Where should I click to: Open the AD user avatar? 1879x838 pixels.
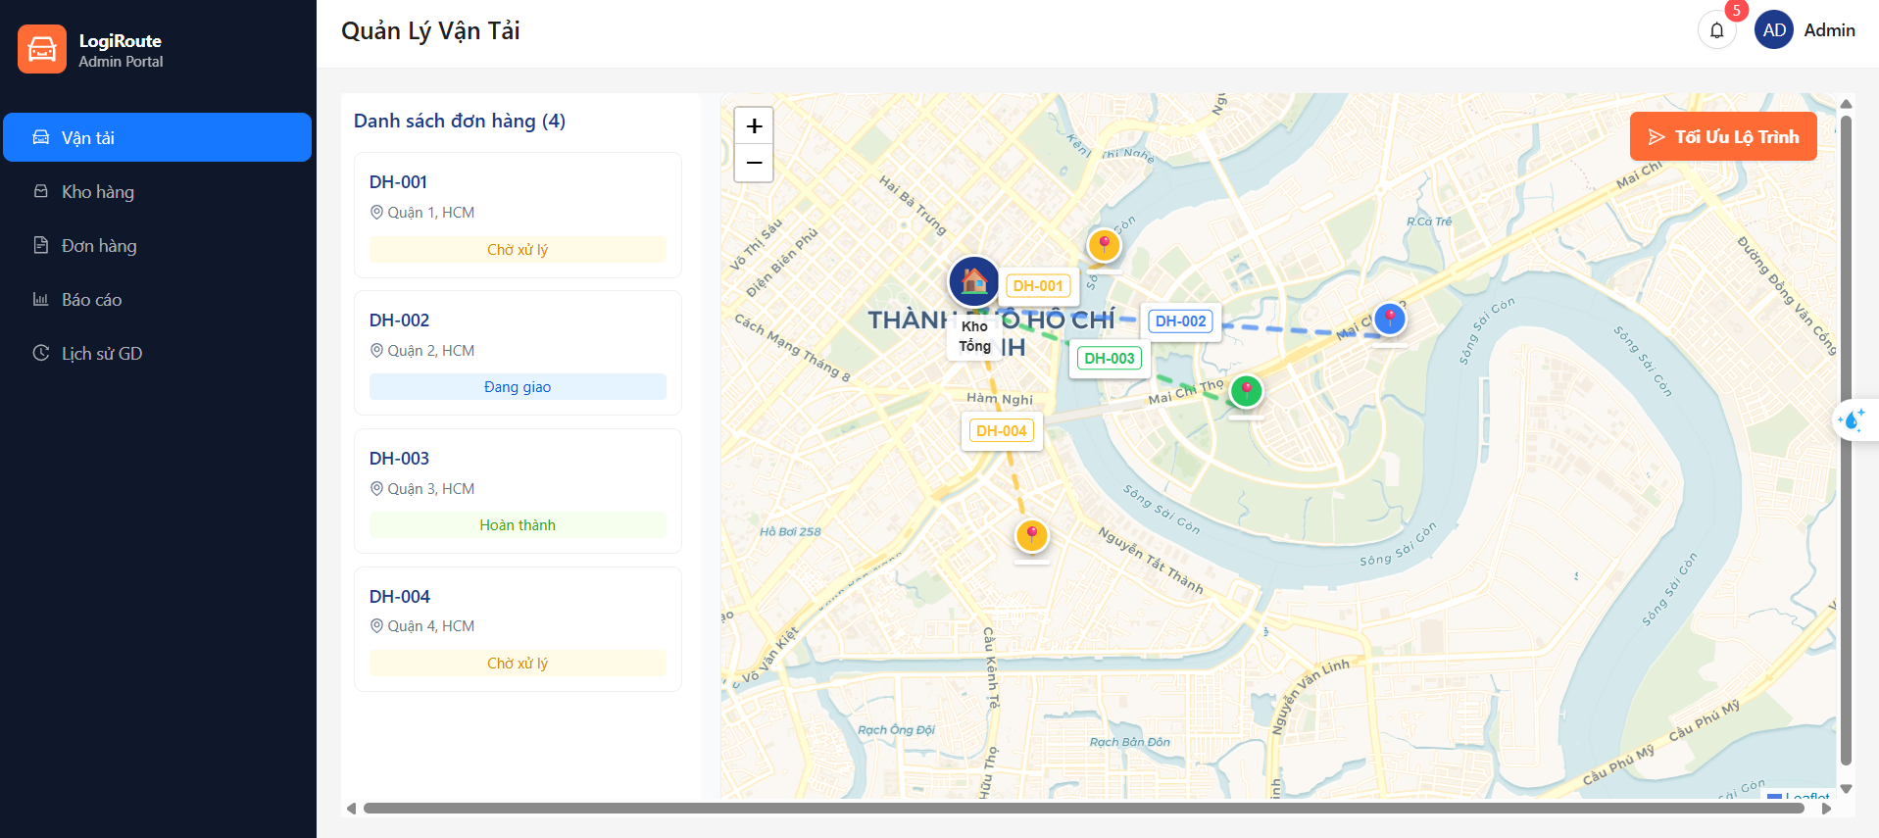click(x=1773, y=30)
